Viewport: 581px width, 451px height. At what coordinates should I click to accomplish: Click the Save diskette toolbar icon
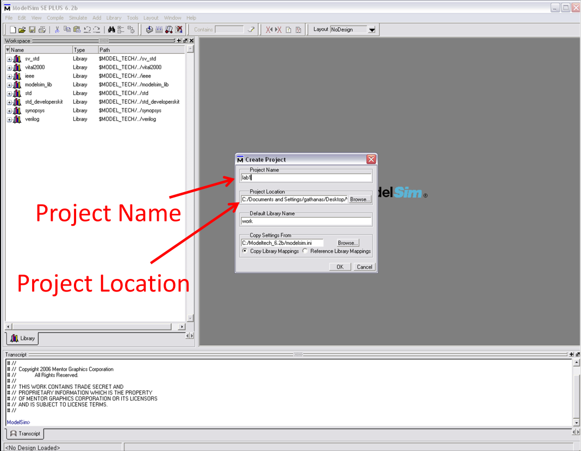32,30
